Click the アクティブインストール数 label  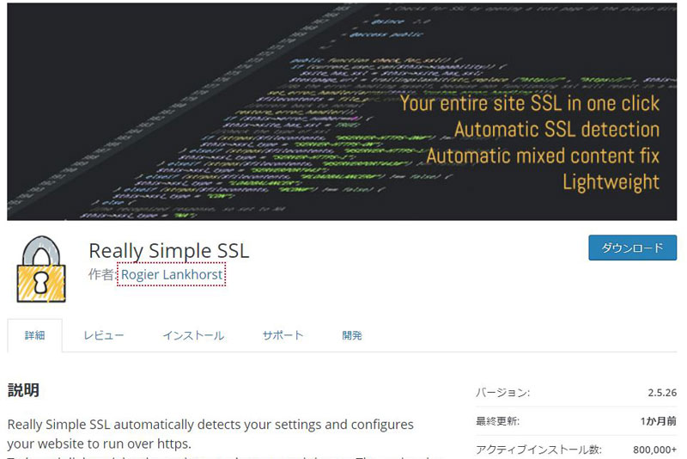coord(538,450)
